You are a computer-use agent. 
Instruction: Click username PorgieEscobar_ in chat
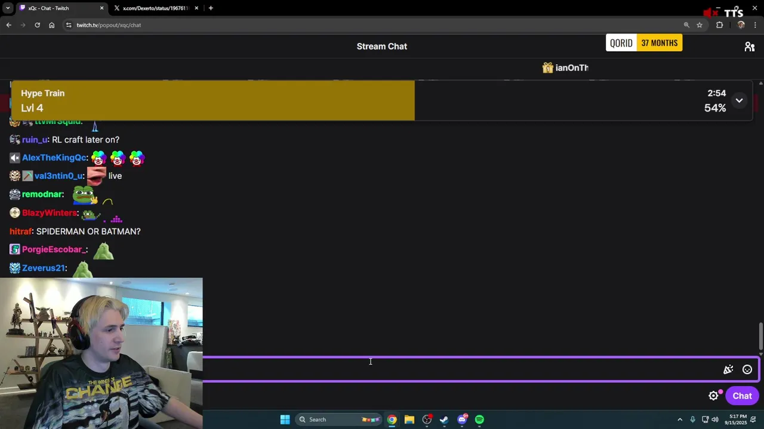coord(54,250)
